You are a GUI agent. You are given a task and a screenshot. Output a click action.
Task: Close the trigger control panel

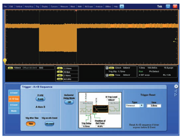[x=176, y=86]
